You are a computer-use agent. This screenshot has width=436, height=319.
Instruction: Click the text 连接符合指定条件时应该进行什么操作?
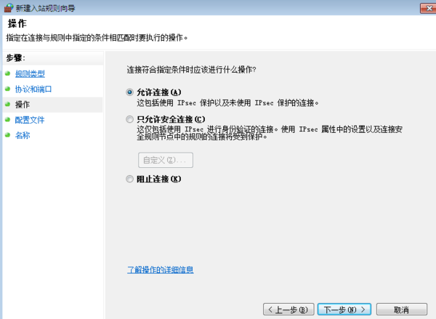pyautogui.click(x=191, y=70)
